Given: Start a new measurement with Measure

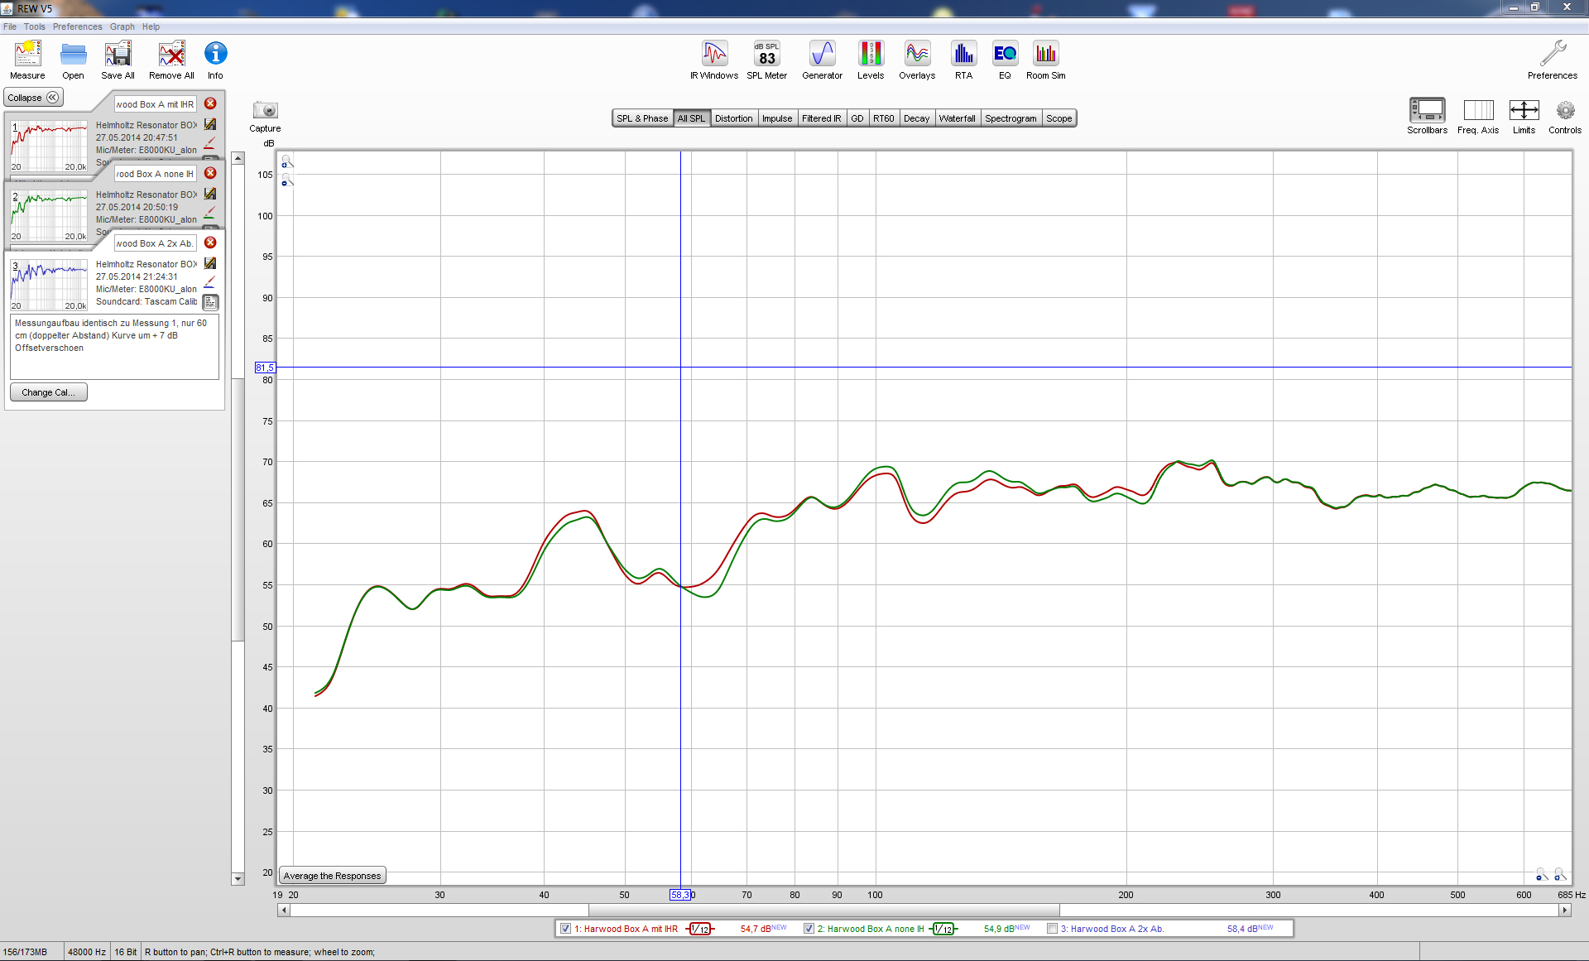Looking at the screenshot, I should coord(27,60).
